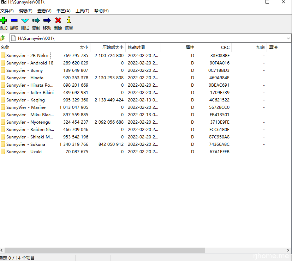Click the blue Extract (提取) icon
Viewport: 292px width, 261px height.
[x=14, y=20]
